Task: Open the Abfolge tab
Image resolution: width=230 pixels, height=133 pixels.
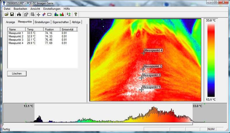Action: (x=76, y=22)
